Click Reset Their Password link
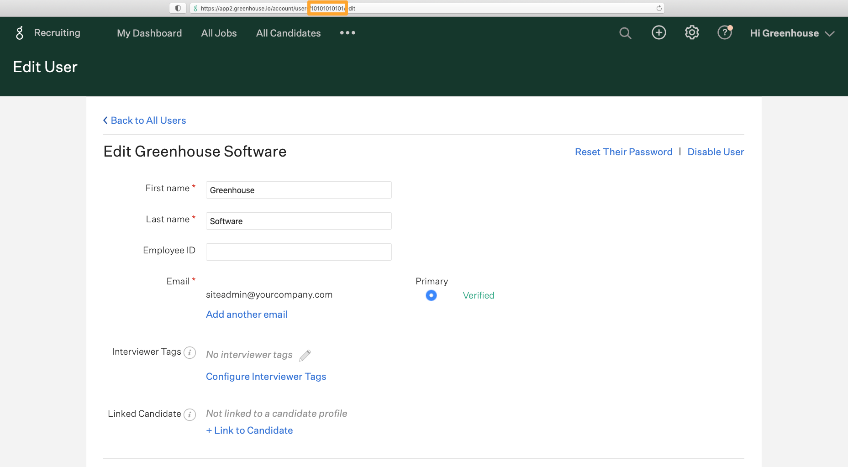This screenshot has height=467, width=848. (623, 152)
